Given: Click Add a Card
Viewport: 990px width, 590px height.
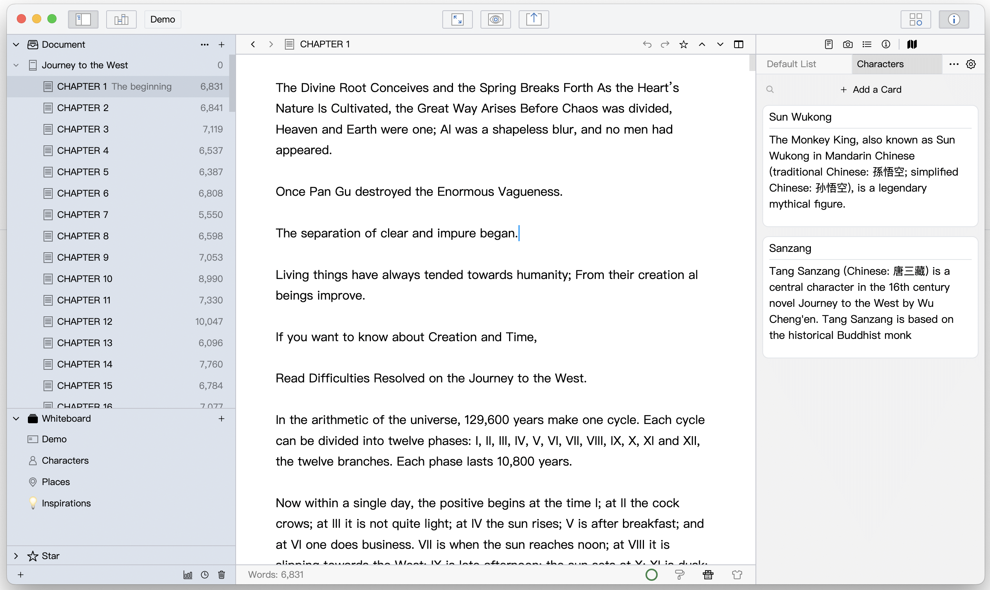Looking at the screenshot, I should click(870, 89).
